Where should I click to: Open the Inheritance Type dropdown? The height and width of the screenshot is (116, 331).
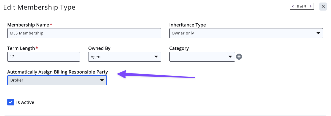tap(246, 33)
